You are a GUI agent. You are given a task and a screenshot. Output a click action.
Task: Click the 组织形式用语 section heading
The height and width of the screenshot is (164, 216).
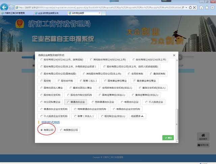[51, 123]
